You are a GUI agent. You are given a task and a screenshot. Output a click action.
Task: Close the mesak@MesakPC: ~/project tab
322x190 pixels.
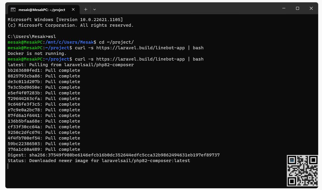click(x=73, y=9)
